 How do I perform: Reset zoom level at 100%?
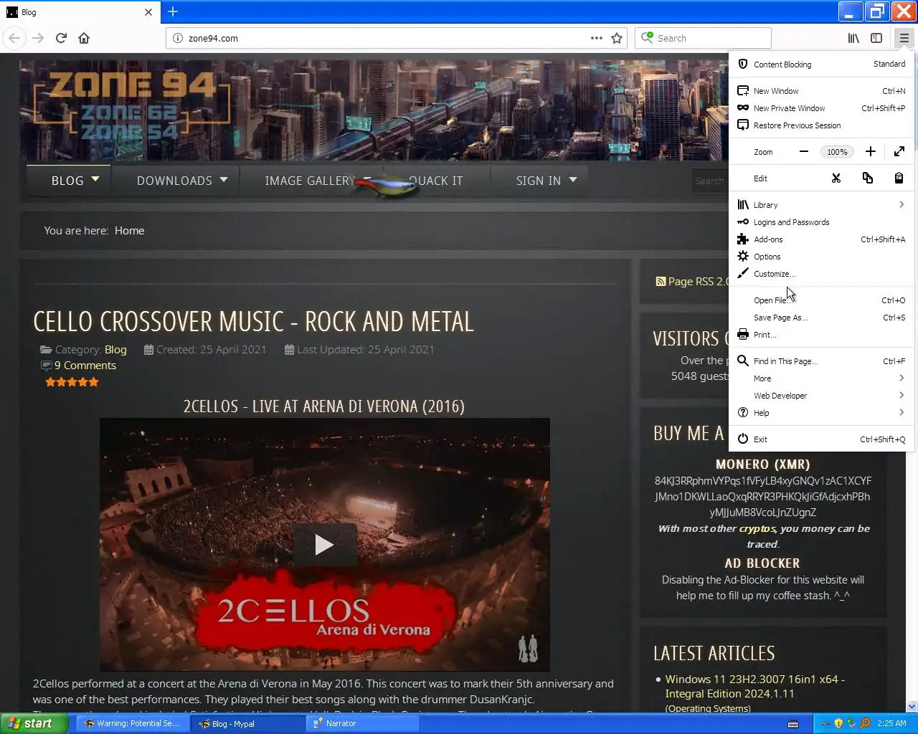click(x=837, y=152)
